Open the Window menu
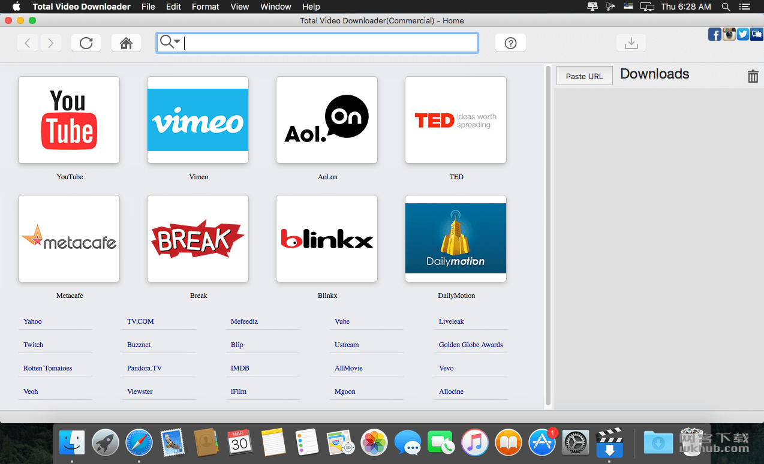 276,7
